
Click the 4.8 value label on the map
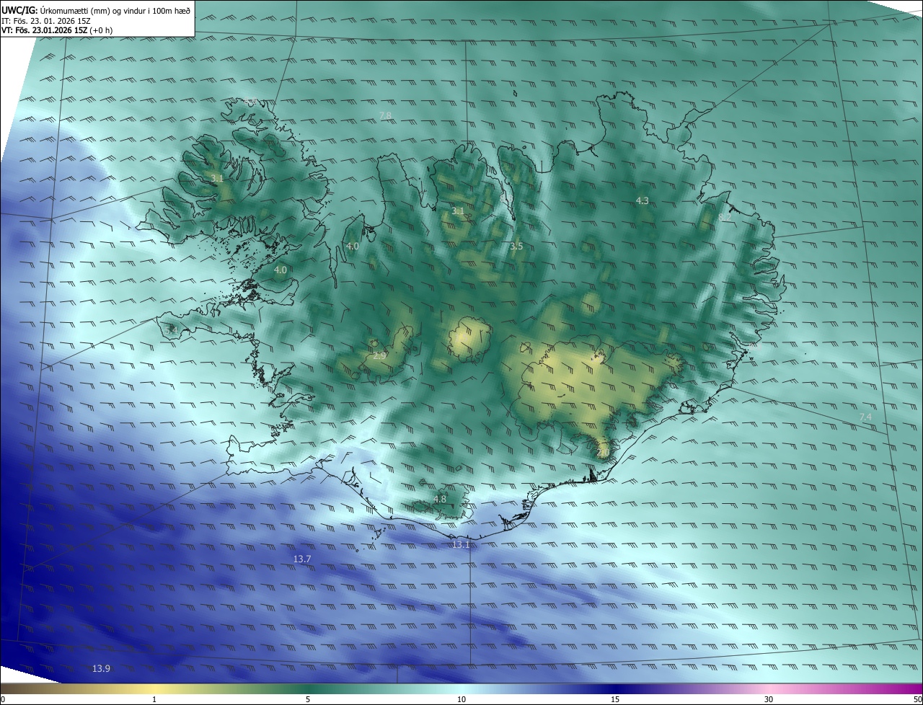pos(440,499)
